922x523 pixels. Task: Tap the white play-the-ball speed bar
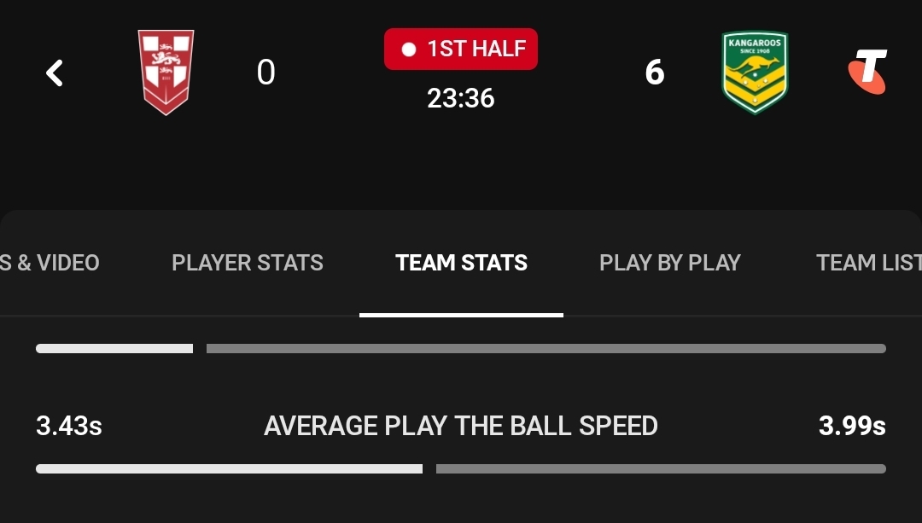[230, 469]
